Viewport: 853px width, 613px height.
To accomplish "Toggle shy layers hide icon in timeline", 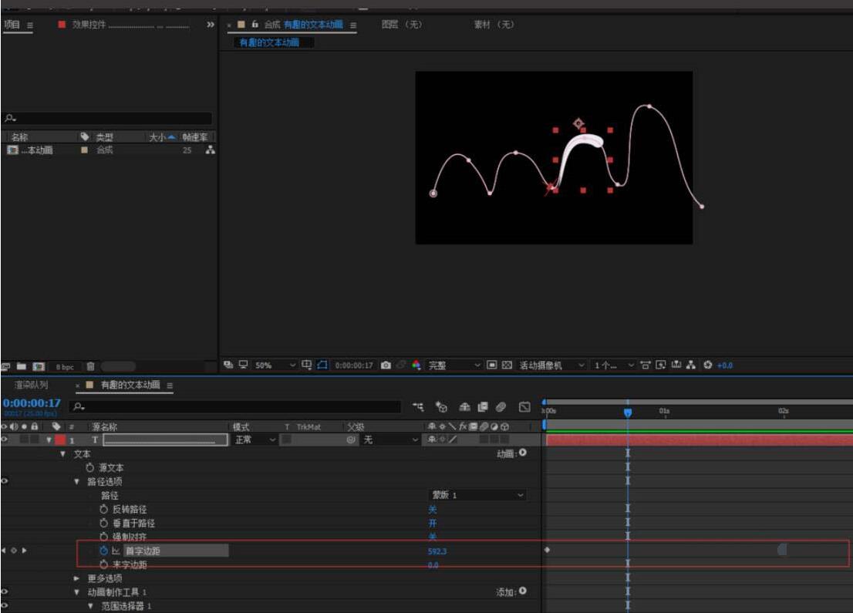I will (464, 406).
